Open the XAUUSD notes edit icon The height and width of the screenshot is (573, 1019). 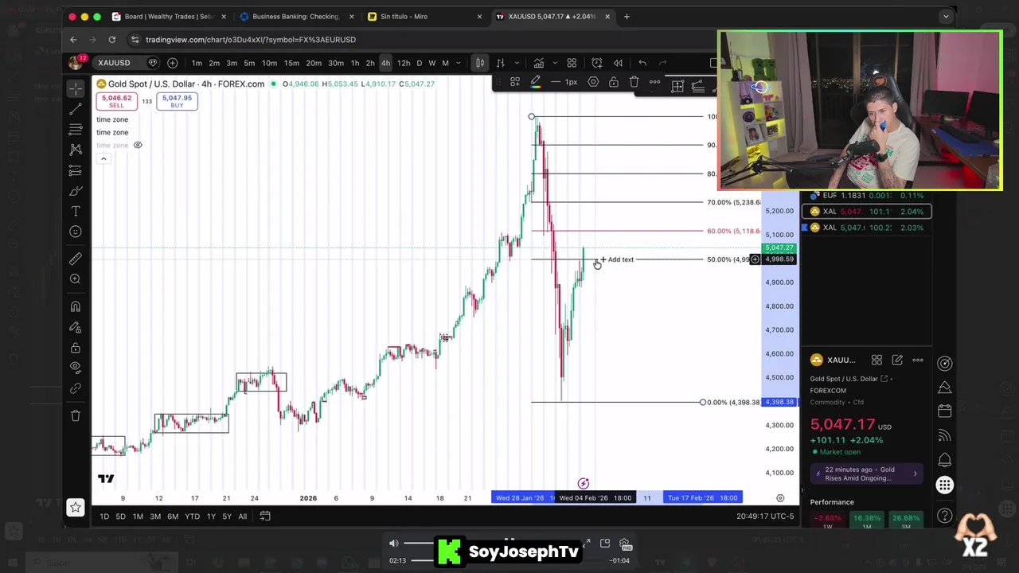(897, 361)
